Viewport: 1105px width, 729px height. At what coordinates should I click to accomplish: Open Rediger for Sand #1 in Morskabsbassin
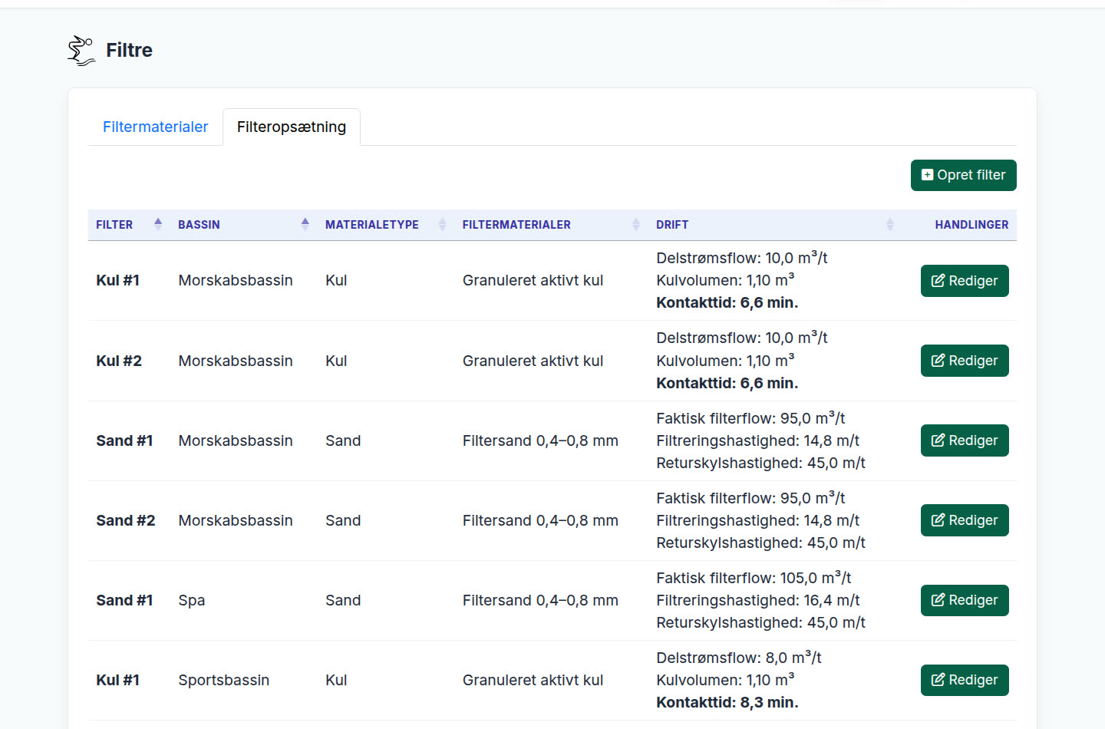[x=965, y=440]
